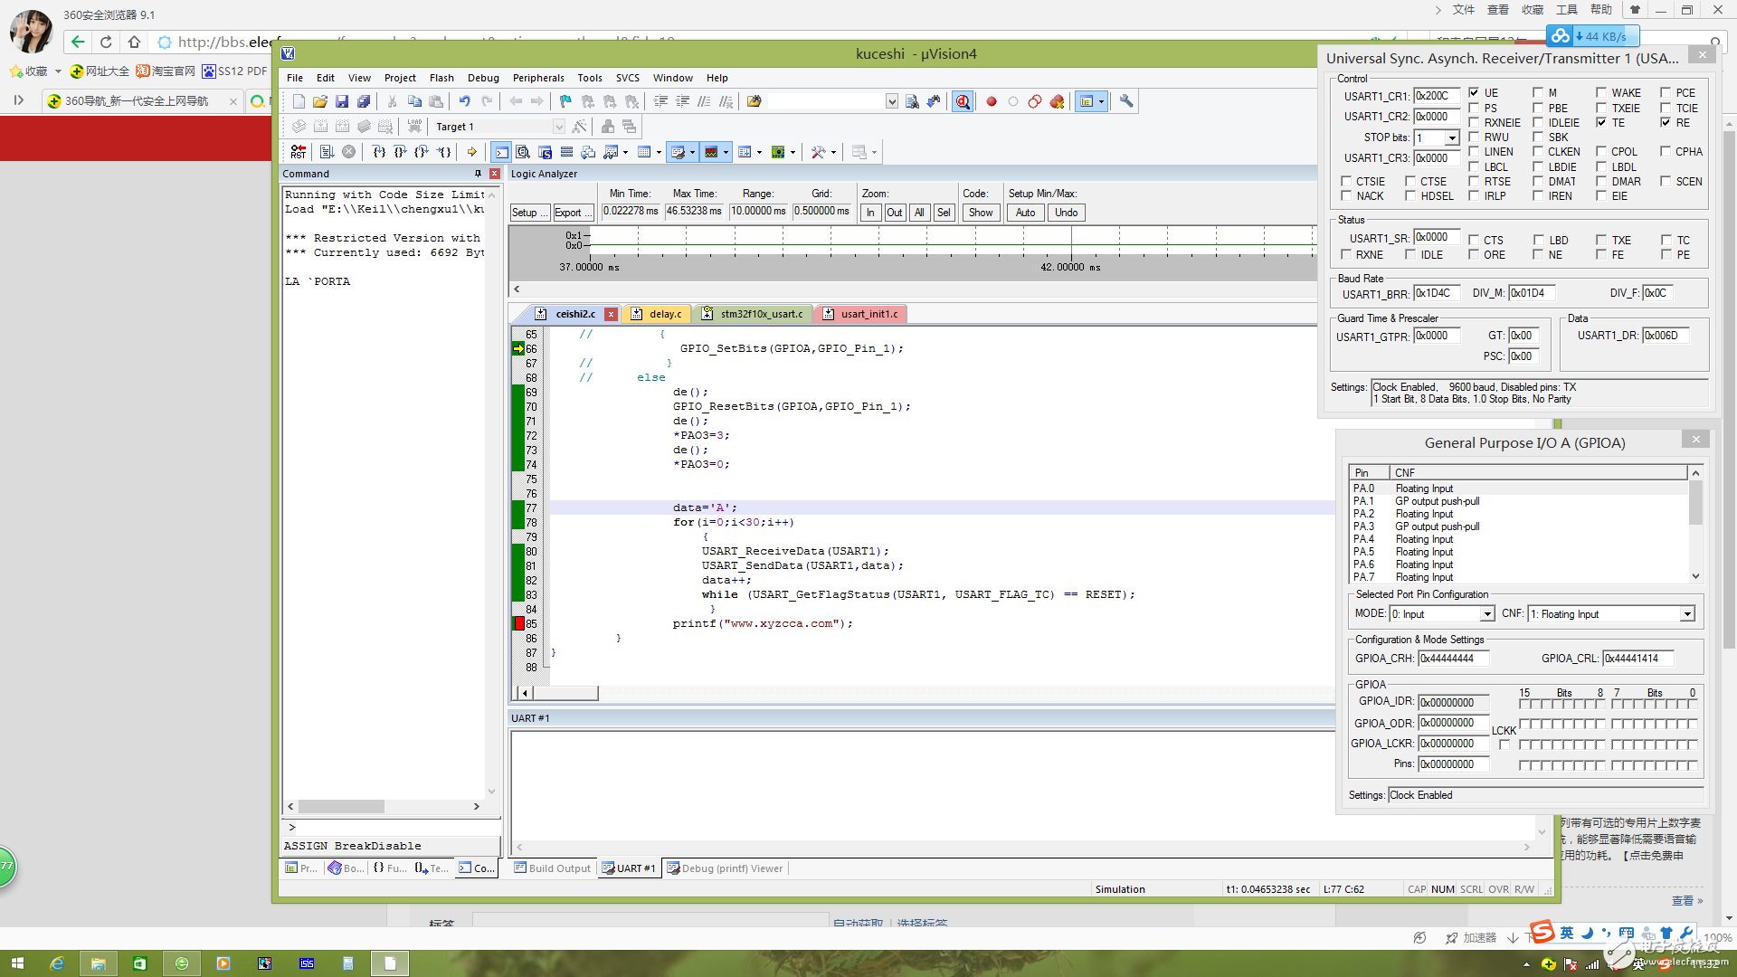Click the GPIOA_ODR value field
Screen dimensions: 1737x977
click(1452, 723)
